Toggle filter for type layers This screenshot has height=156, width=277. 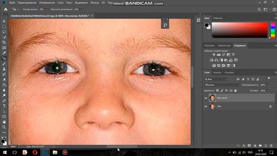[248, 79]
